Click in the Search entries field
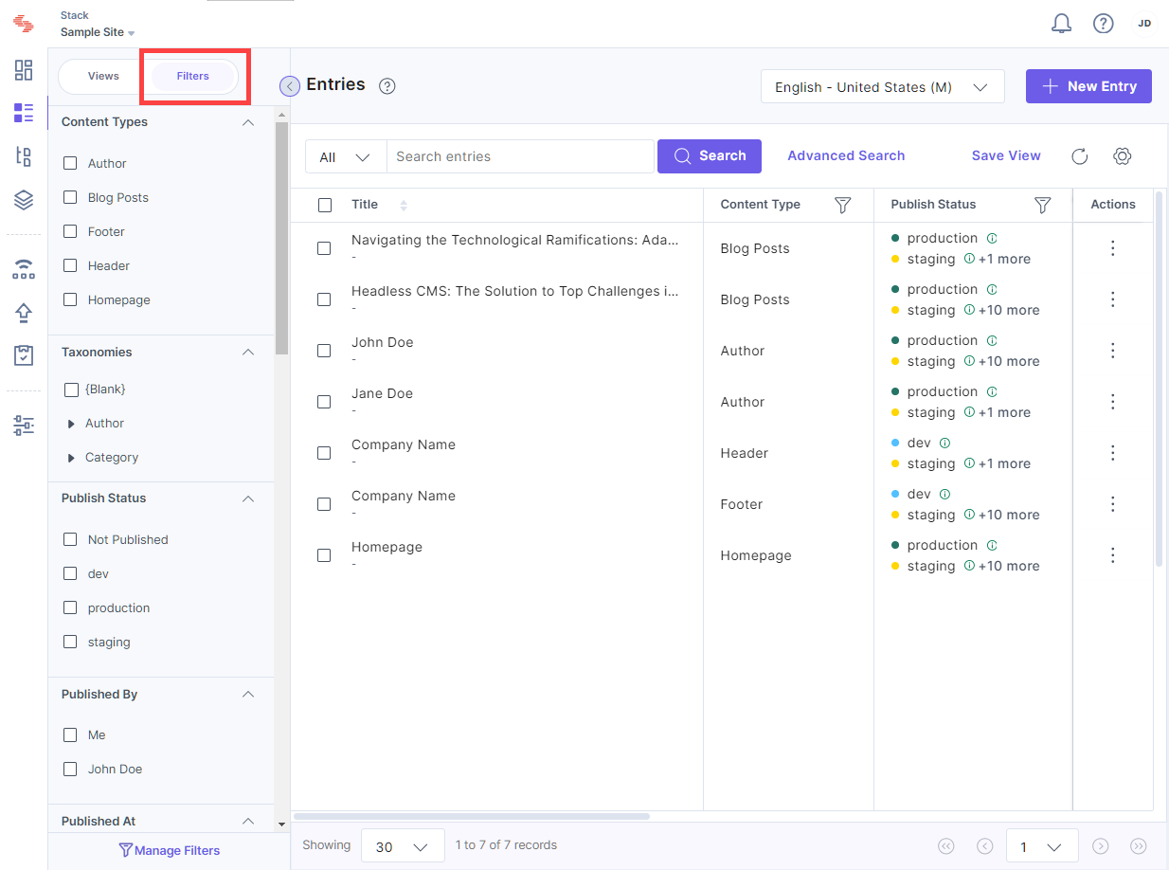Viewport: 1169px width, 870px height. coord(520,156)
